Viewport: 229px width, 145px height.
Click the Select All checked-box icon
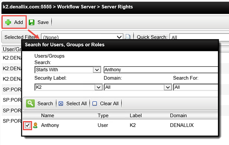coord(61,104)
